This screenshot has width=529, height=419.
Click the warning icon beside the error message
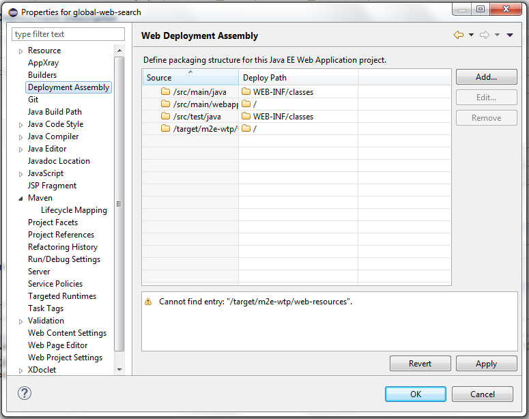coord(148,301)
